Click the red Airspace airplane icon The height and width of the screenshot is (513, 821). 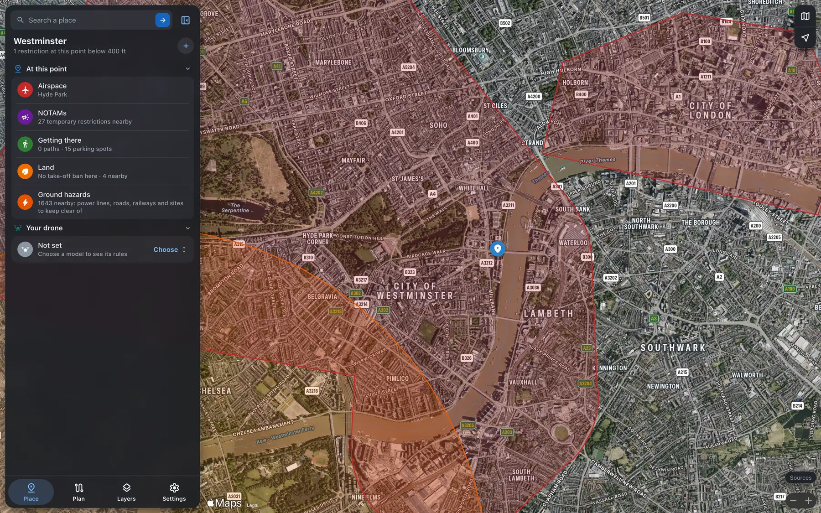pyautogui.click(x=25, y=90)
